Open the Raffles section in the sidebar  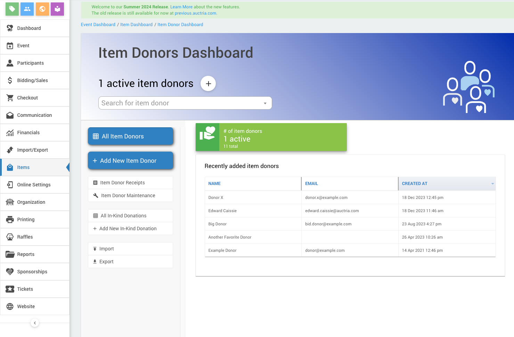tap(25, 237)
